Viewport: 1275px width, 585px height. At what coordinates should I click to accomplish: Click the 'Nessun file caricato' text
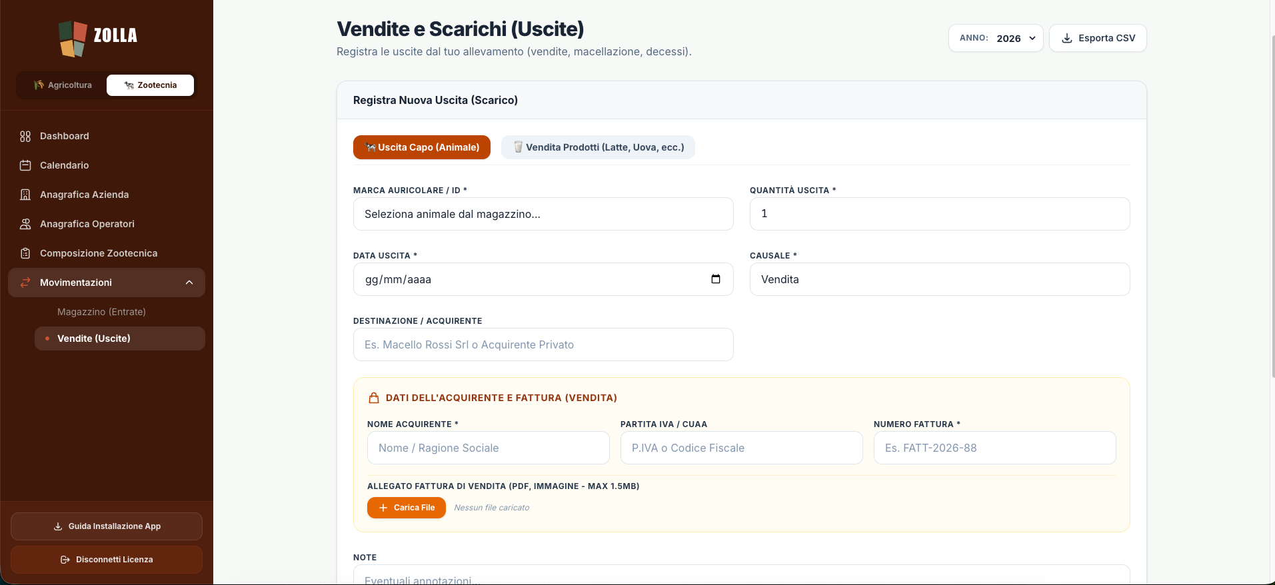click(x=492, y=508)
